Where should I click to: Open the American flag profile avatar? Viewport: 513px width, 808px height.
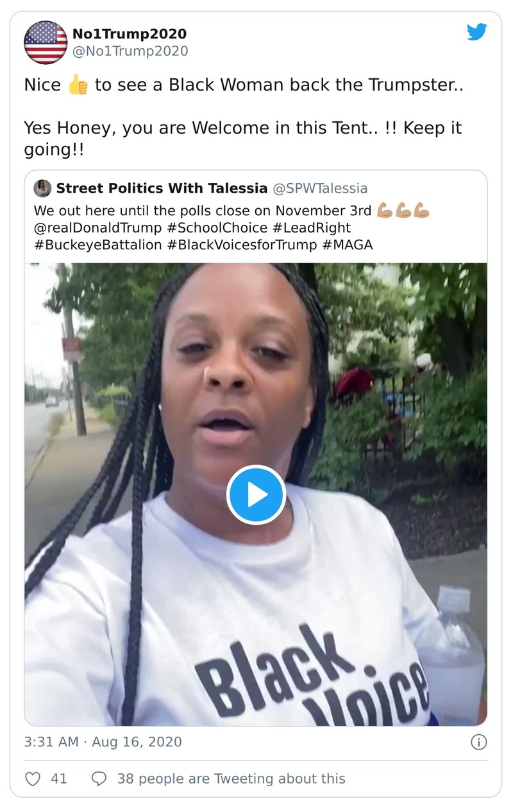pyautogui.click(x=46, y=42)
